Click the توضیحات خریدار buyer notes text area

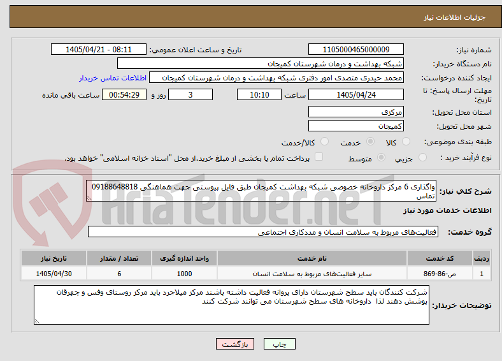tap(231, 305)
